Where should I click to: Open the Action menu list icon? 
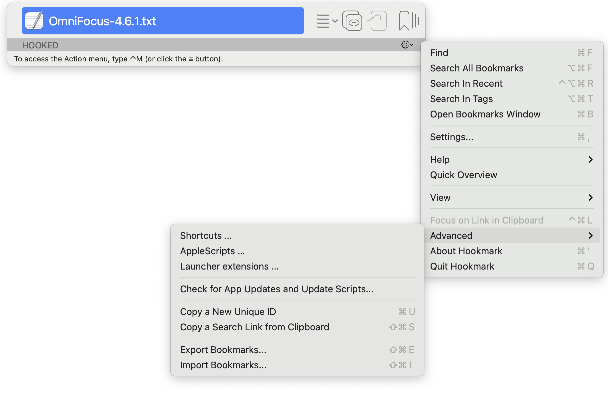(326, 21)
